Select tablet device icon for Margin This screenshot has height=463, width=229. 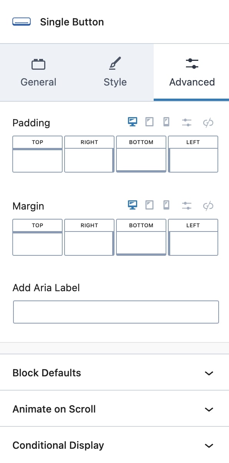tap(149, 205)
